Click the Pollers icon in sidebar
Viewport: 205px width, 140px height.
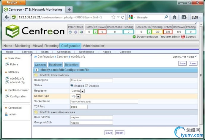click(7, 64)
